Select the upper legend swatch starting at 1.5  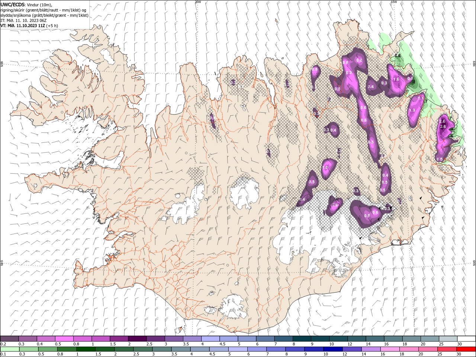(119, 339)
